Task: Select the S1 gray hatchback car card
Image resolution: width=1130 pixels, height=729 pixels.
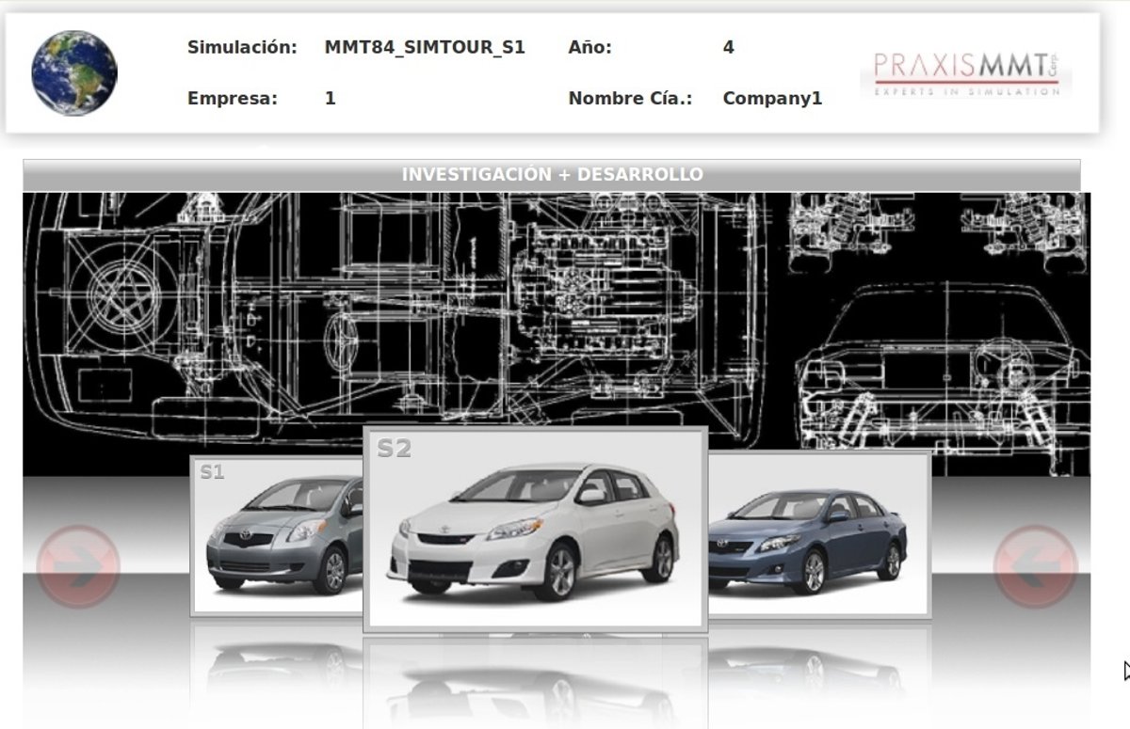Action: point(277,536)
